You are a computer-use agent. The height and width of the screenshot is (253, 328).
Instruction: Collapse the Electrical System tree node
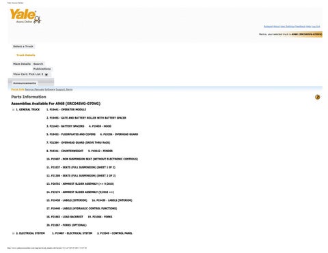tap(13, 233)
